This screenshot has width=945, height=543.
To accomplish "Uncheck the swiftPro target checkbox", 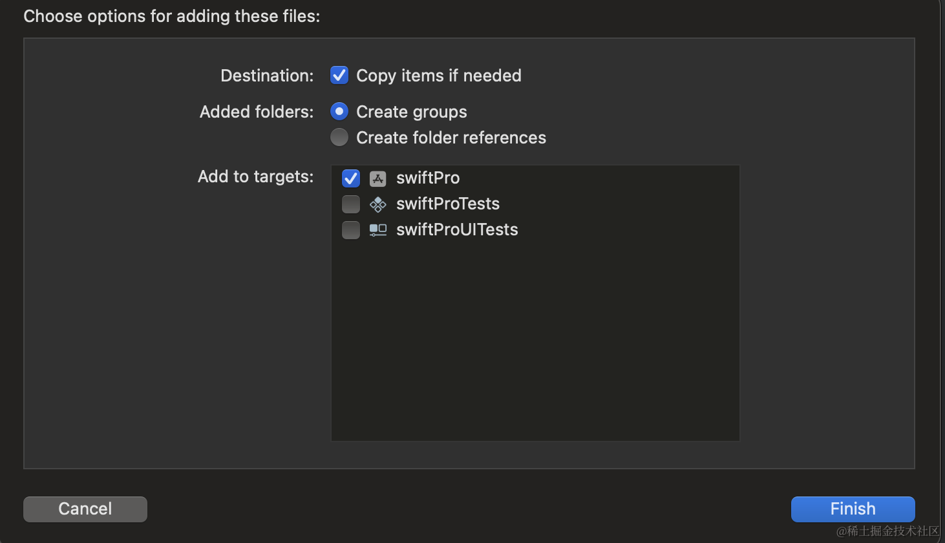I will click(351, 178).
